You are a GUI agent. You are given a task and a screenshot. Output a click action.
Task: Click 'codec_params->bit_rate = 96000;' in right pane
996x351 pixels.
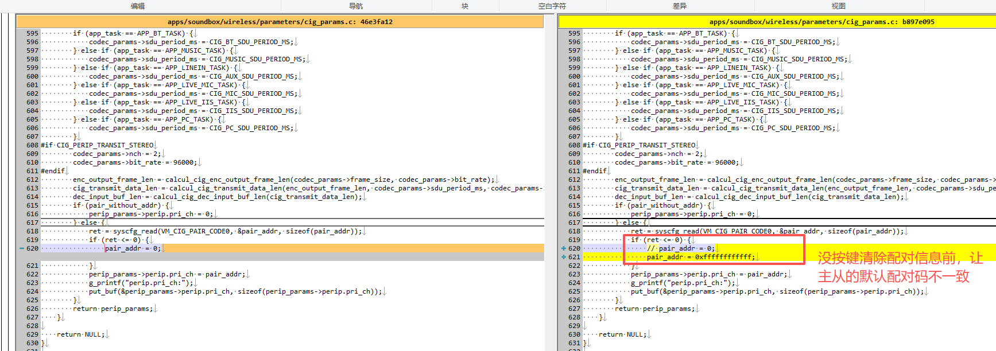point(677,162)
